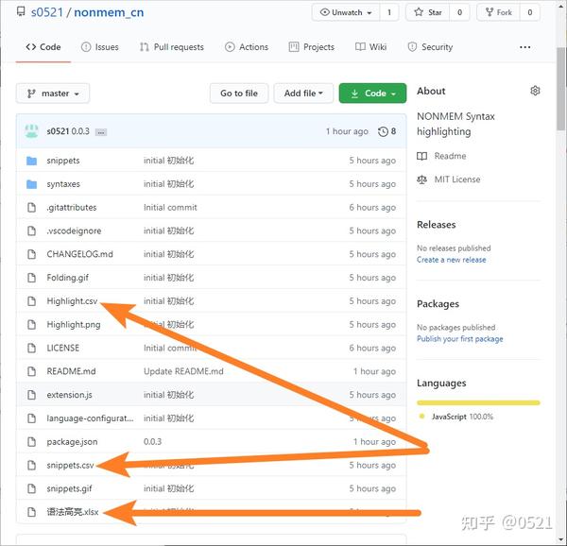Expand the Add file dropdown
The height and width of the screenshot is (546, 567).
tap(303, 94)
